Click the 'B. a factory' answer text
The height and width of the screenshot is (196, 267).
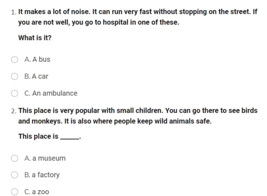tap(42, 175)
